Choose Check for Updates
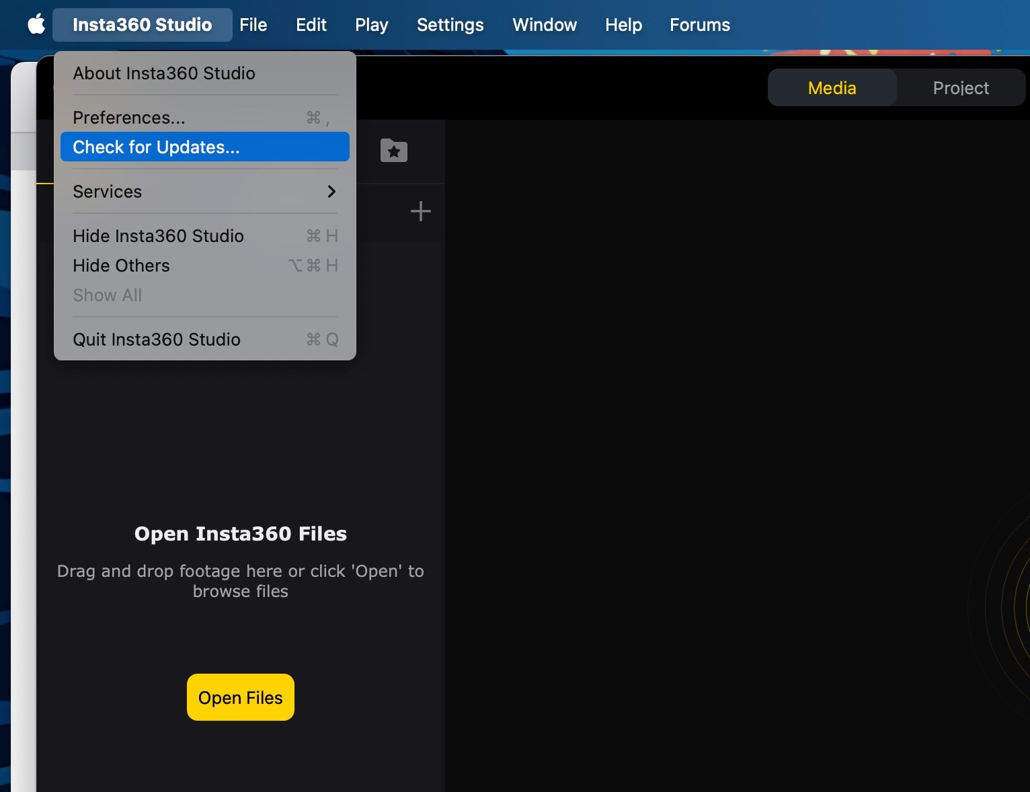1030x792 pixels. pos(205,147)
